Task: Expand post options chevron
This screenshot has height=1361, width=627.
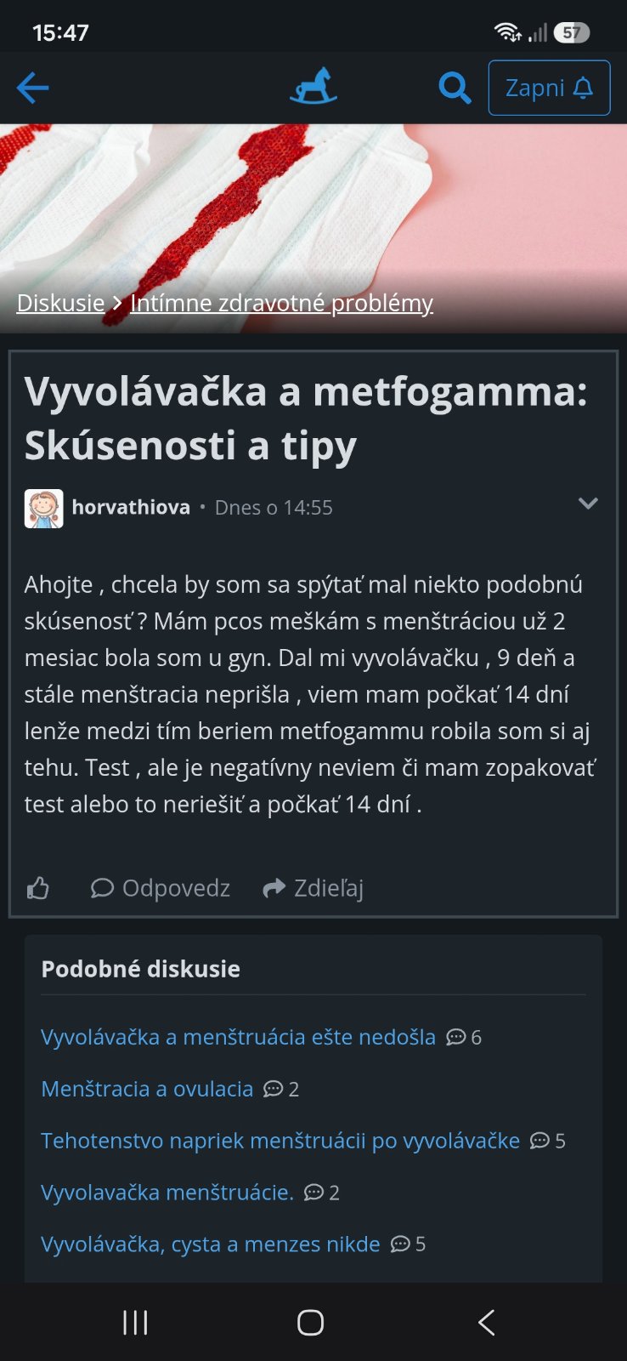Action: click(588, 504)
